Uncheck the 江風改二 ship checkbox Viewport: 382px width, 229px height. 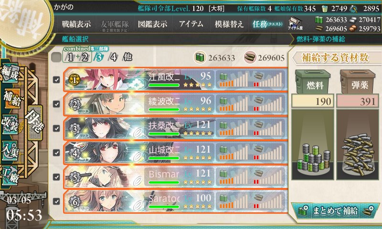tap(56, 80)
